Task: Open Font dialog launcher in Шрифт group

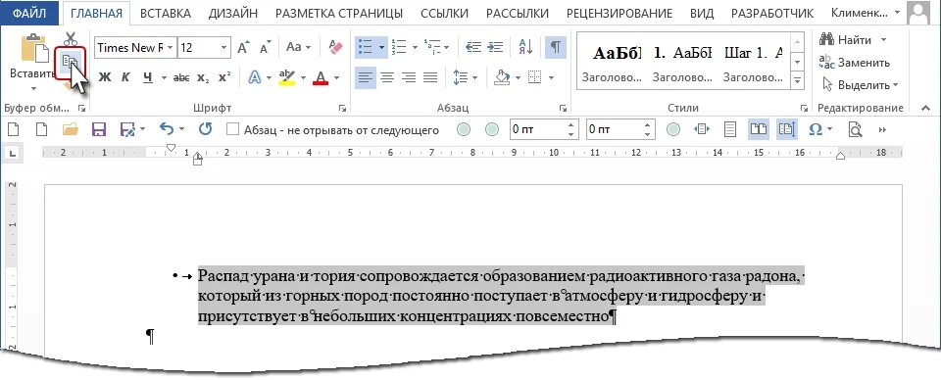Action: tap(343, 109)
